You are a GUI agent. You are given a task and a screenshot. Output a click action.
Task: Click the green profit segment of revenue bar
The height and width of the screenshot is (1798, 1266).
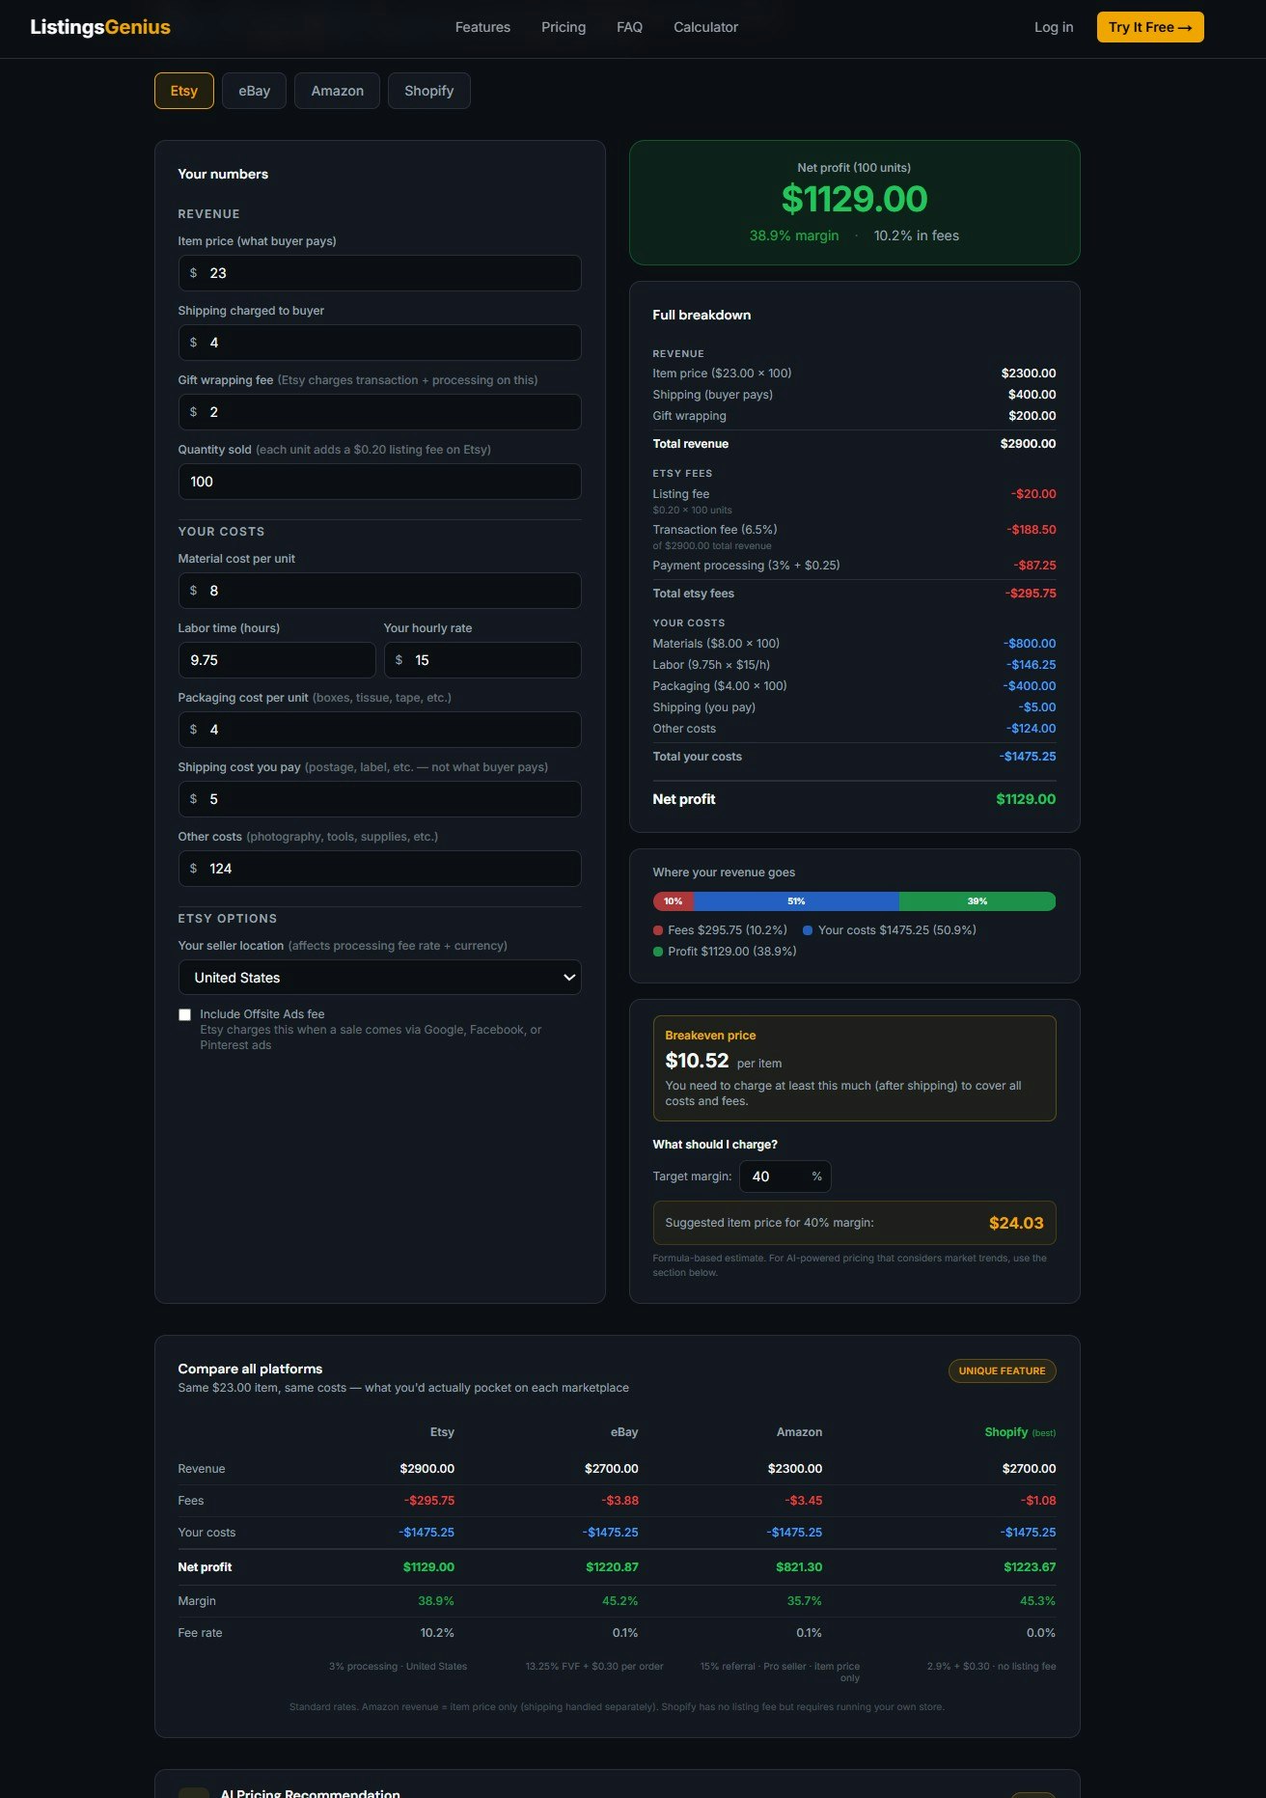click(x=977, y=901)
